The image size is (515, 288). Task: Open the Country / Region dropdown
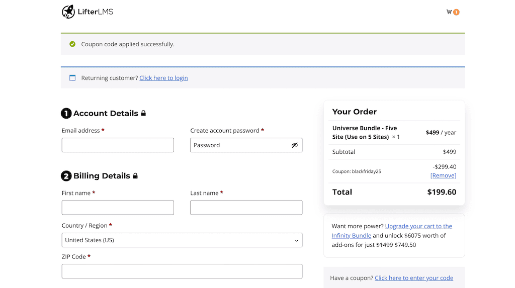coord(182,240)
